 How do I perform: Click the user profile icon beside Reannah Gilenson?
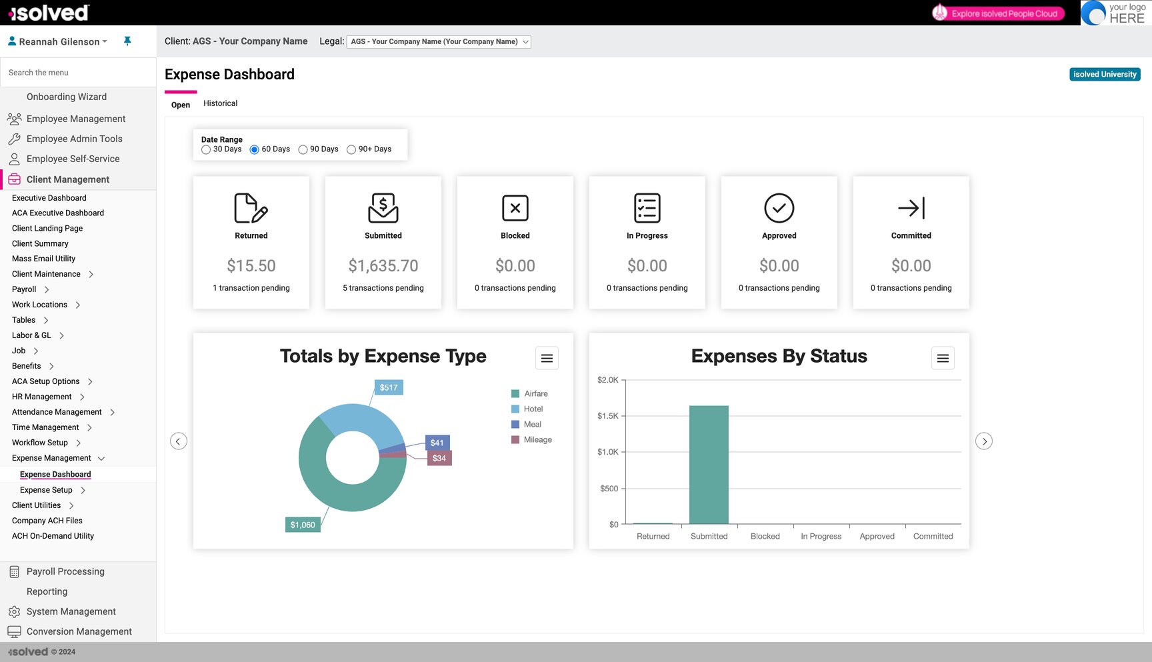(x=12, y=41)
